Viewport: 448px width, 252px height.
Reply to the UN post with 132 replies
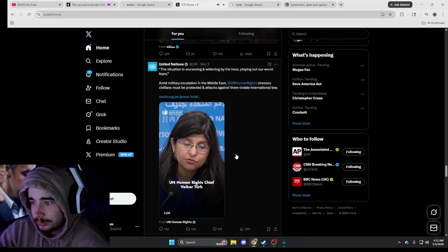[x=164, y=229]
